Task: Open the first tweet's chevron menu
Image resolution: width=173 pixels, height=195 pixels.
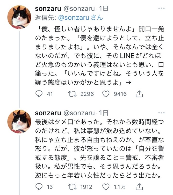Action: [x=162, y=9]
